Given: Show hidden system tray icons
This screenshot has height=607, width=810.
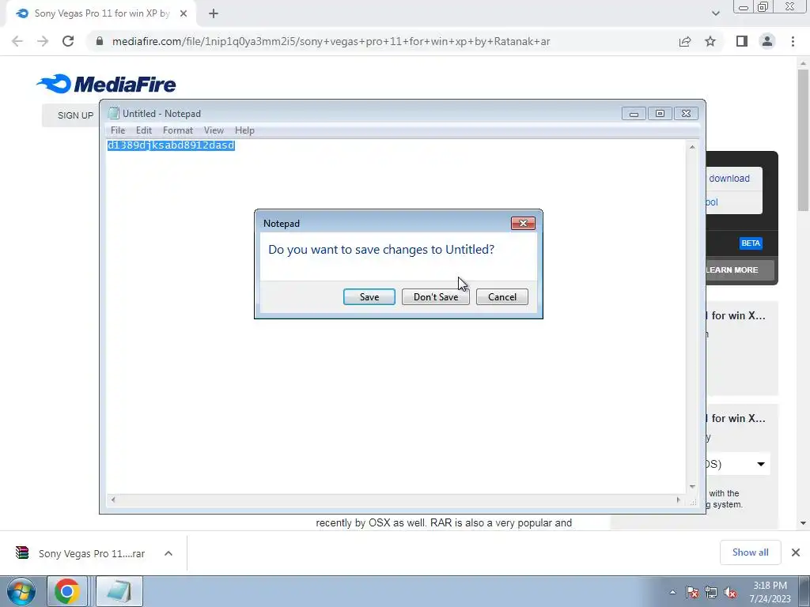Looking at the screenshot, I should [x=672, y=593].
